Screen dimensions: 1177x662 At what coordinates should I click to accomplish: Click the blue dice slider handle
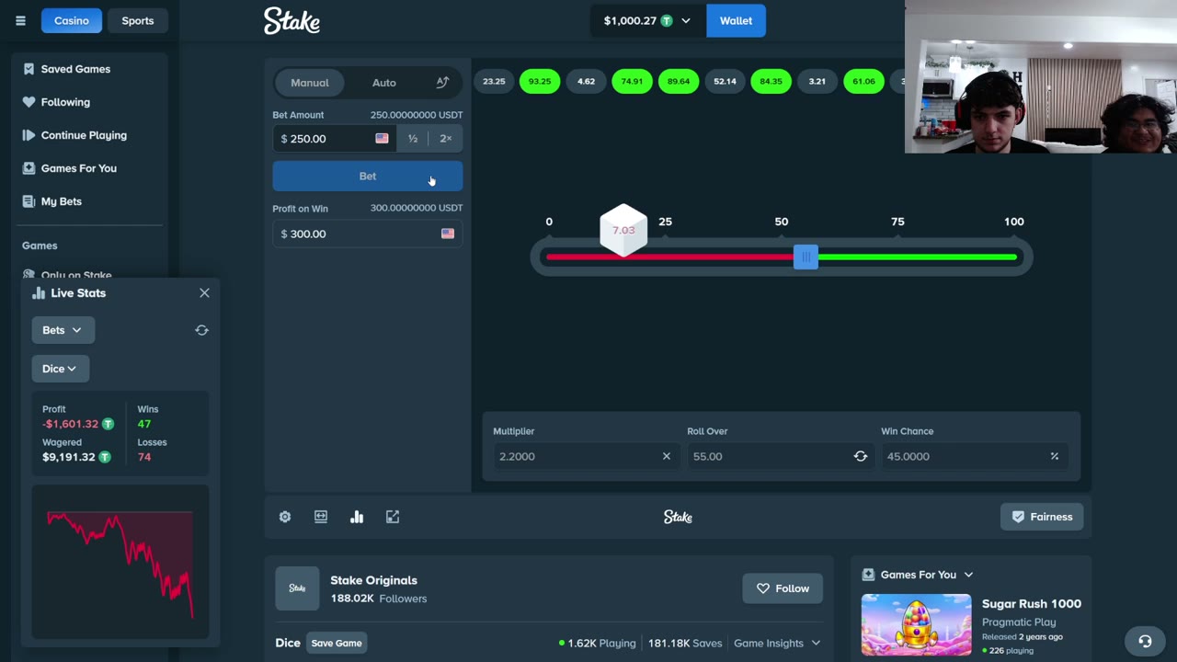click(x=806, y=257)
